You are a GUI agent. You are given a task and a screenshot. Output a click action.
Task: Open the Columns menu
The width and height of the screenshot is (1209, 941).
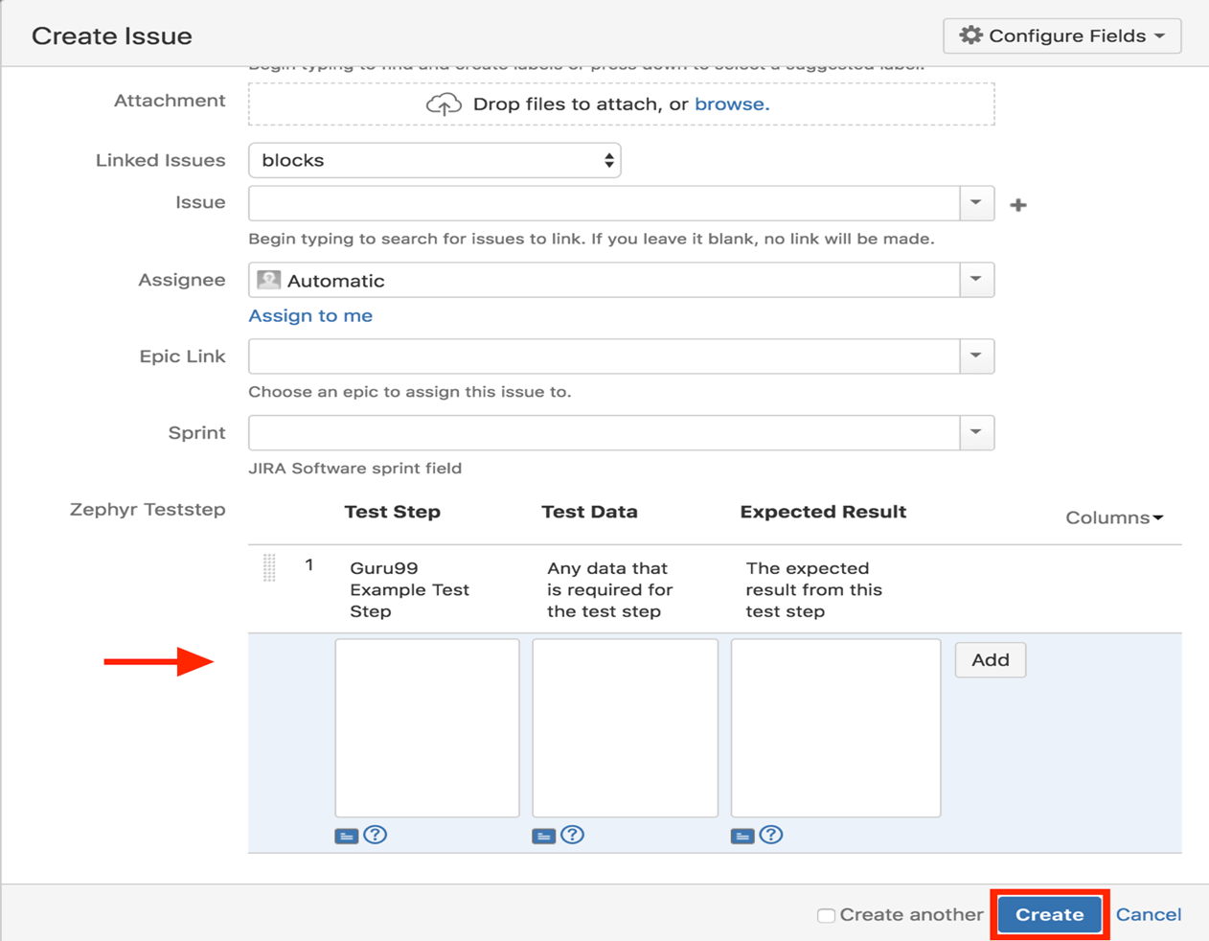[1114, 517]
